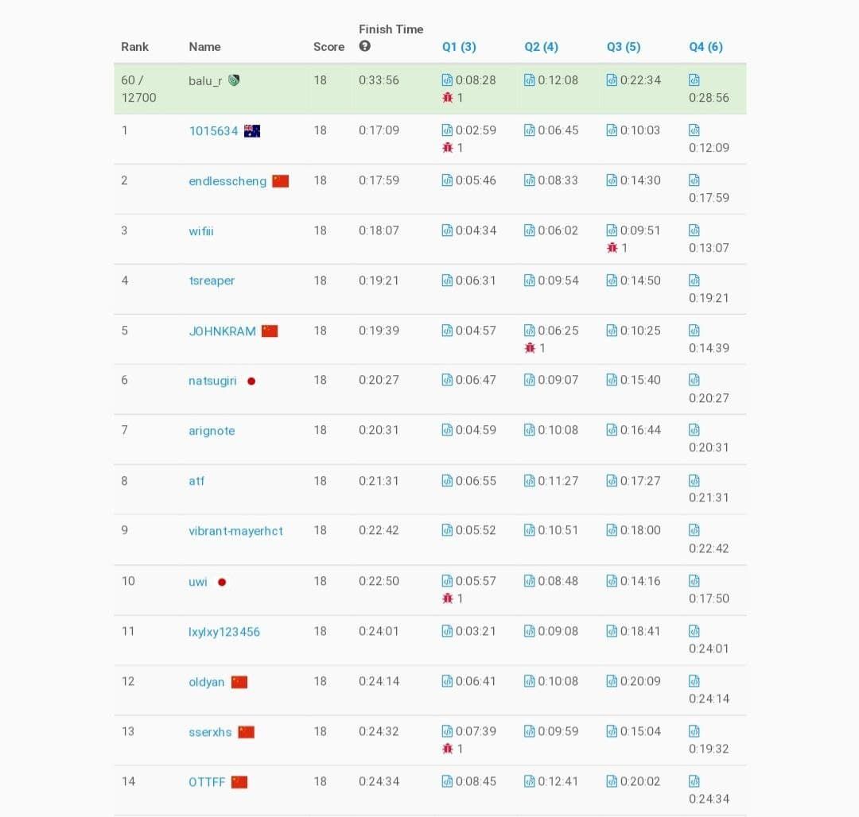Visit lxylxy123456's profile page

(224, 632)
